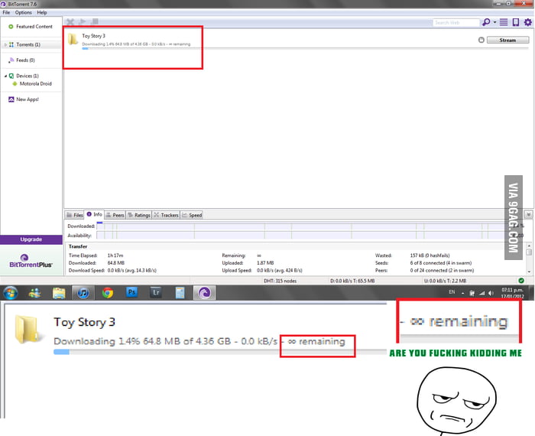535x436 pixels.
Task: Switch to the Trackers tab
Action: point(166,215)
